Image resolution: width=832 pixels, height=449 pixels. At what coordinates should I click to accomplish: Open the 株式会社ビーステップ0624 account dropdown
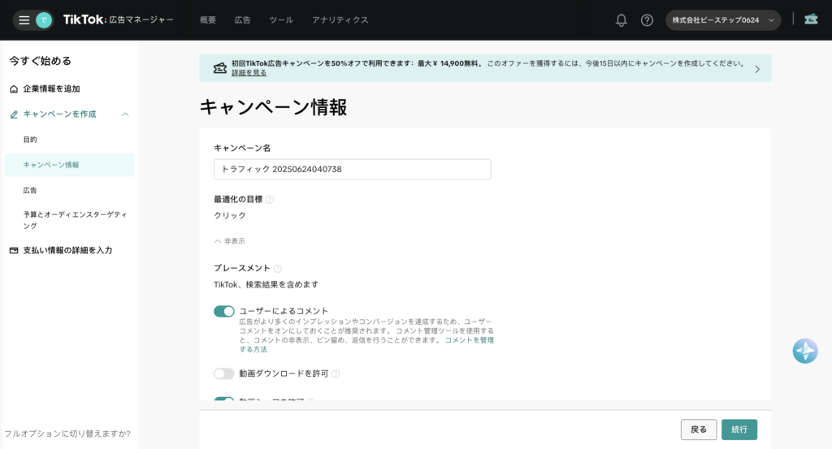click(722, 20)
